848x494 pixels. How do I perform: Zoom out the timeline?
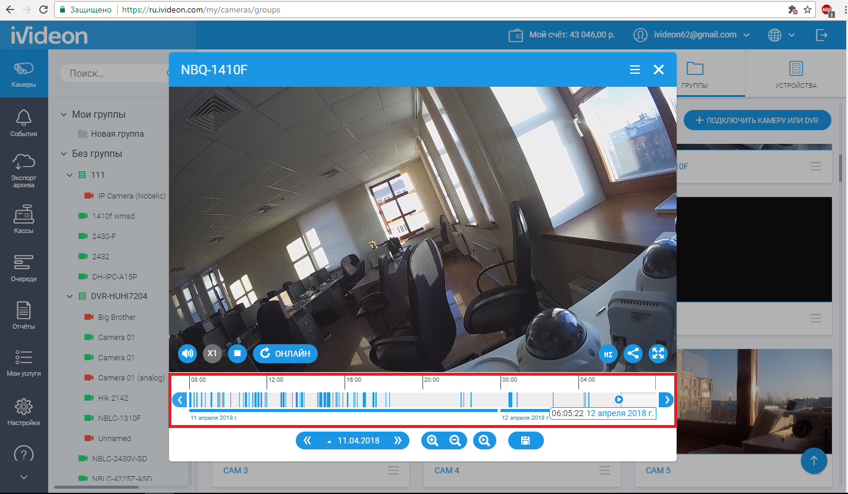(455, 441)
